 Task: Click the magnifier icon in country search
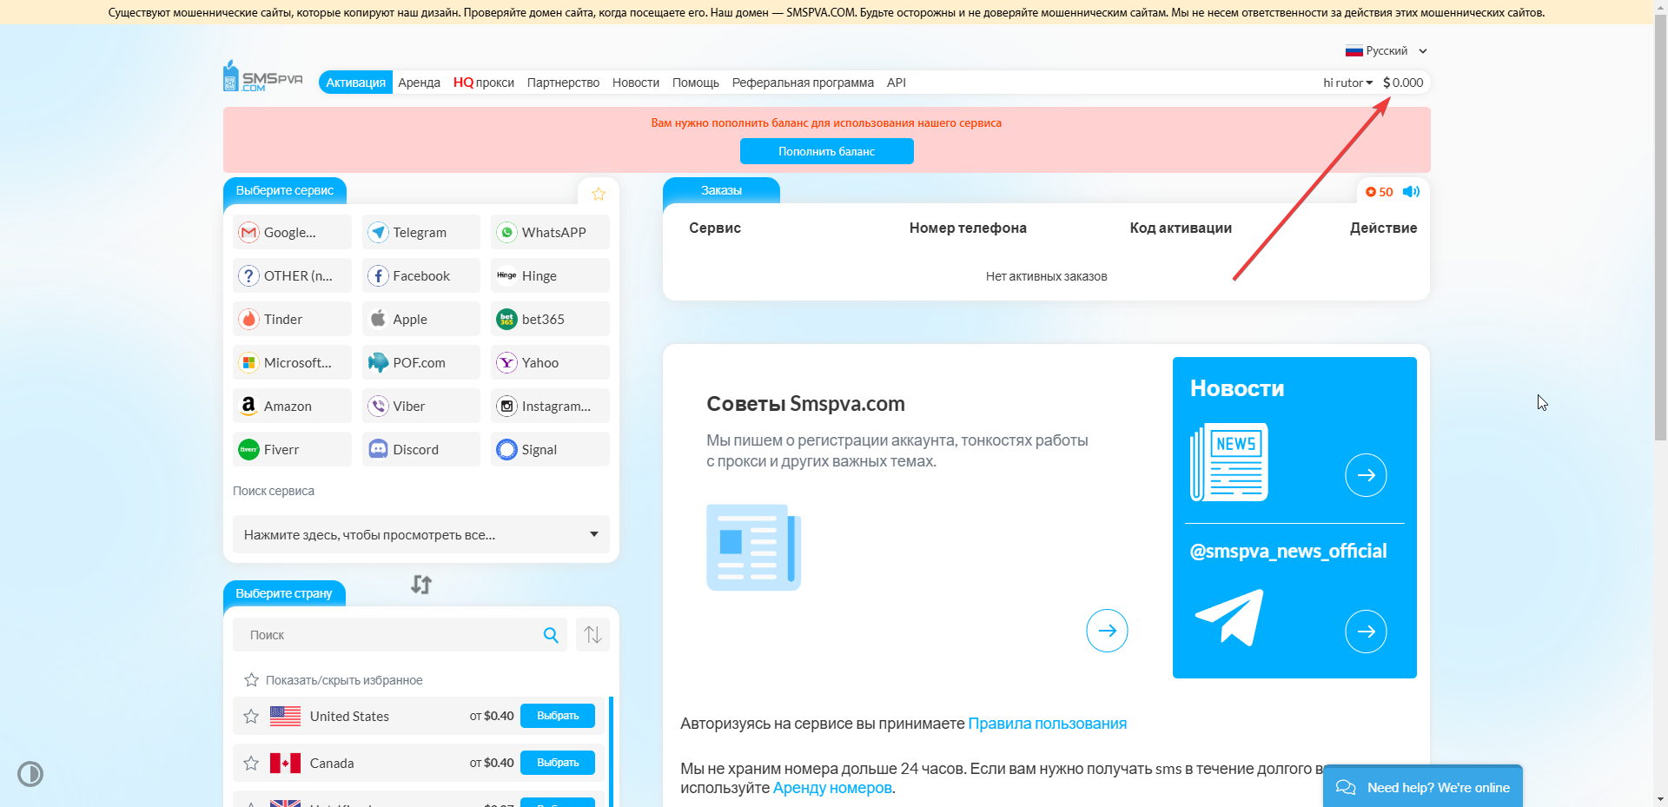[551, 635]
